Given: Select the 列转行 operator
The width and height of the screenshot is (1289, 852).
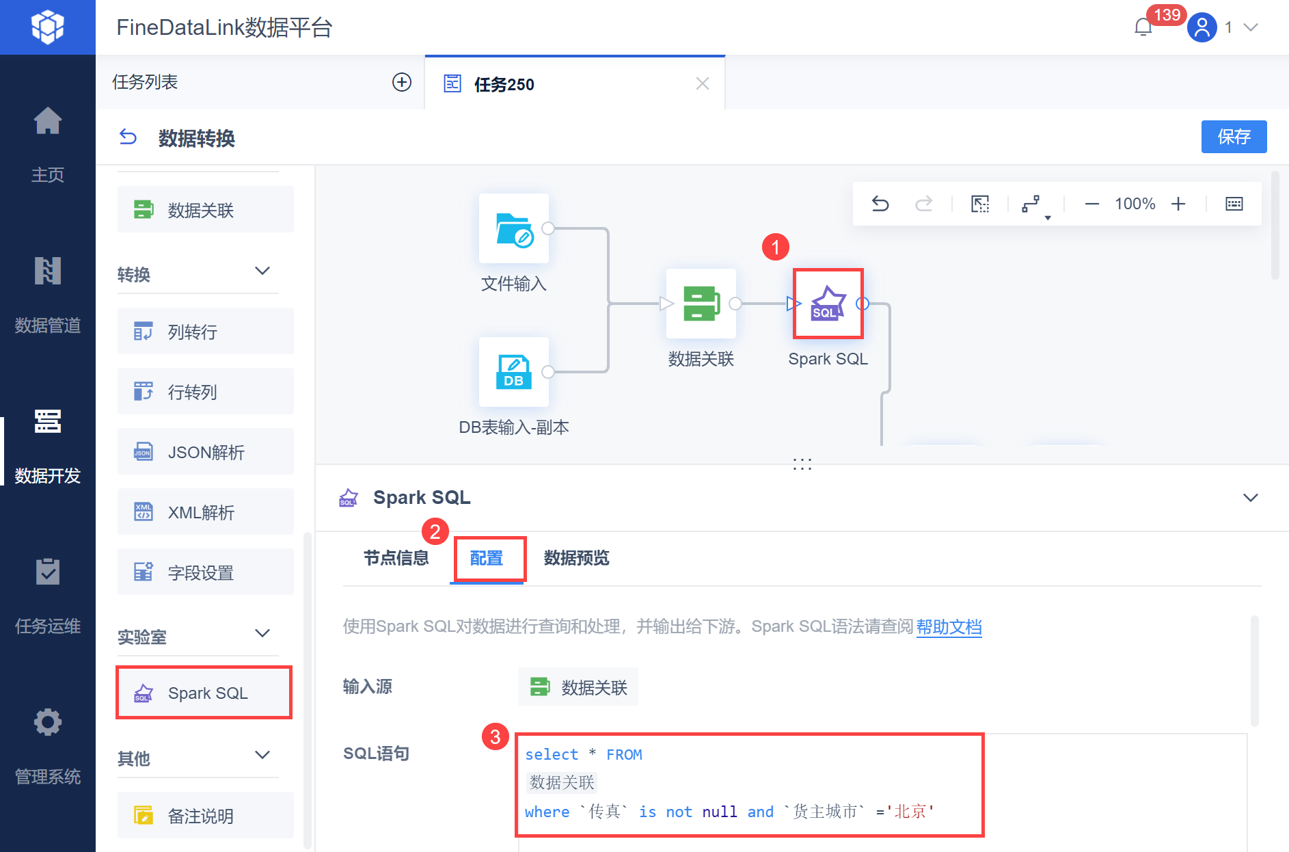Looking at the screenshot, I should pos(206,332).
